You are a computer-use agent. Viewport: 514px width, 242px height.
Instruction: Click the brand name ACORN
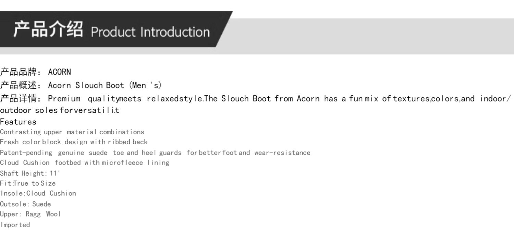pos(60,72)
